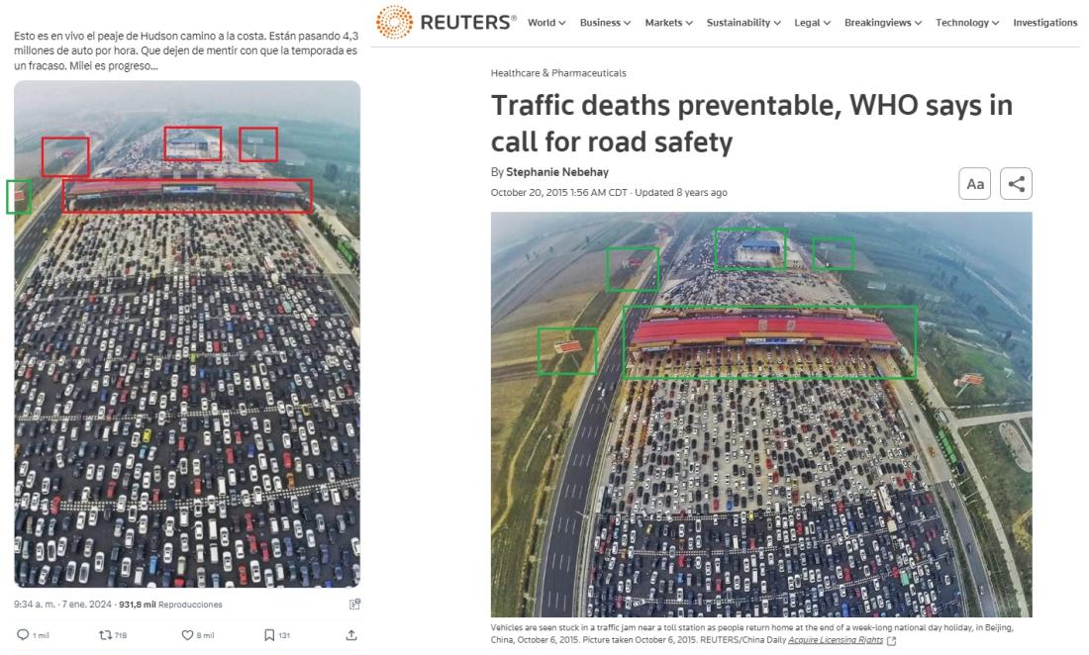Expand the Business menu dropdown
This screenshot has height=655, width=1089.
click(x=605, y=22)
